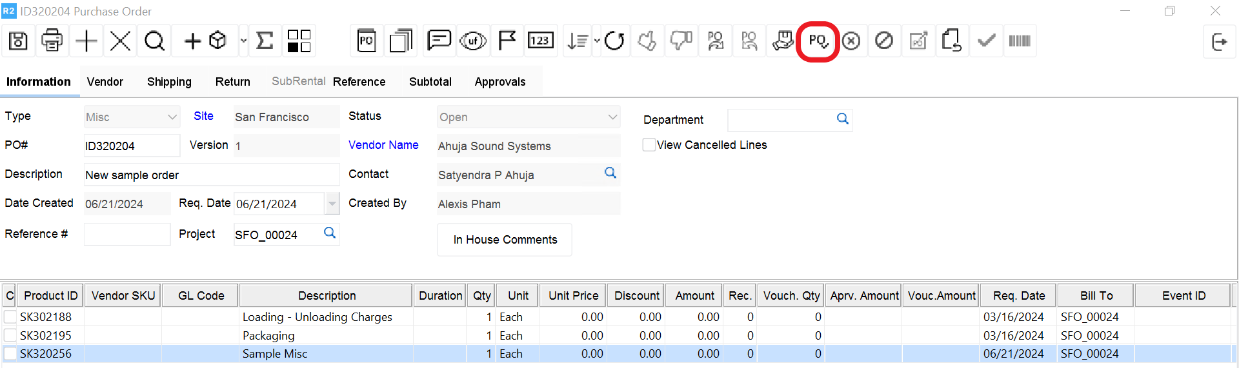
Task: Click the printer icon in the toolbar
Action: (52, 41)
